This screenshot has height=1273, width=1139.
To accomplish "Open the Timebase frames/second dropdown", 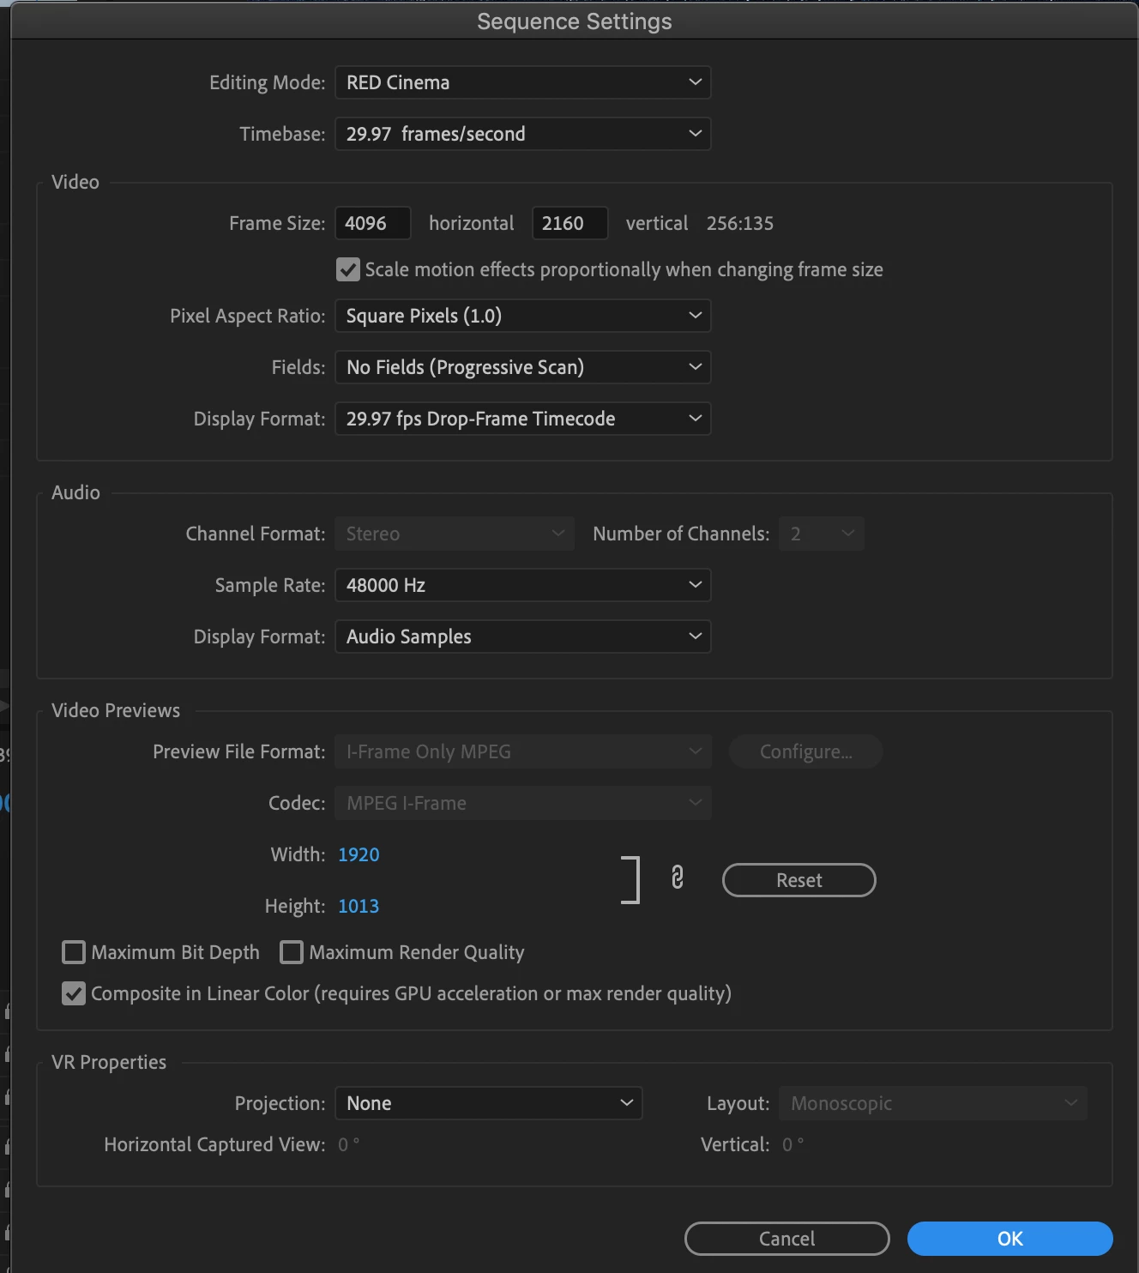I will [523, 134].
